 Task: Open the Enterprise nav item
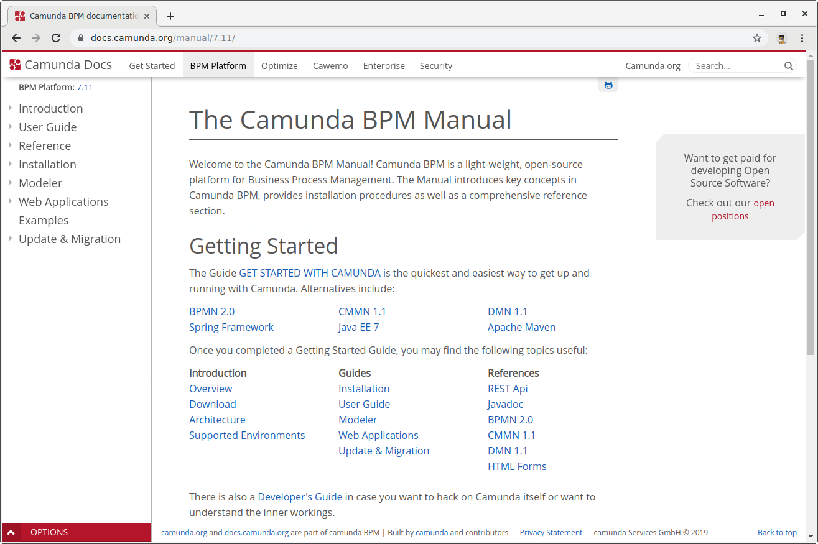(x=384, y=66)
